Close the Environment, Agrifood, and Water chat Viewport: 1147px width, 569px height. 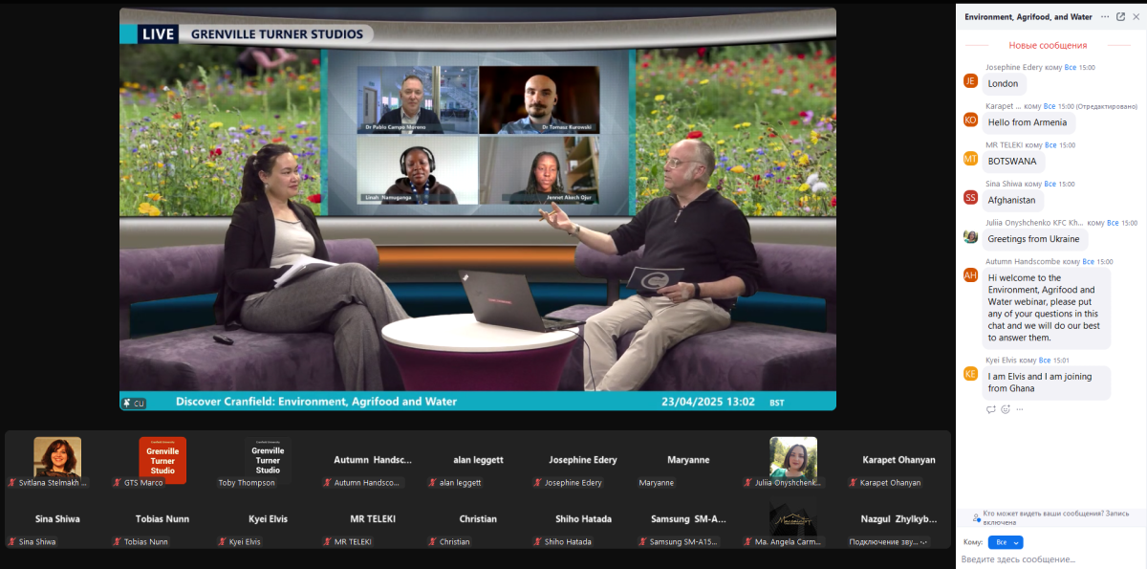pyautogui.click(x=1136, y=16)
